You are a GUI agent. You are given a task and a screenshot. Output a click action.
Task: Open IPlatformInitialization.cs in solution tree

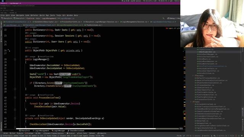click(208, 83)
